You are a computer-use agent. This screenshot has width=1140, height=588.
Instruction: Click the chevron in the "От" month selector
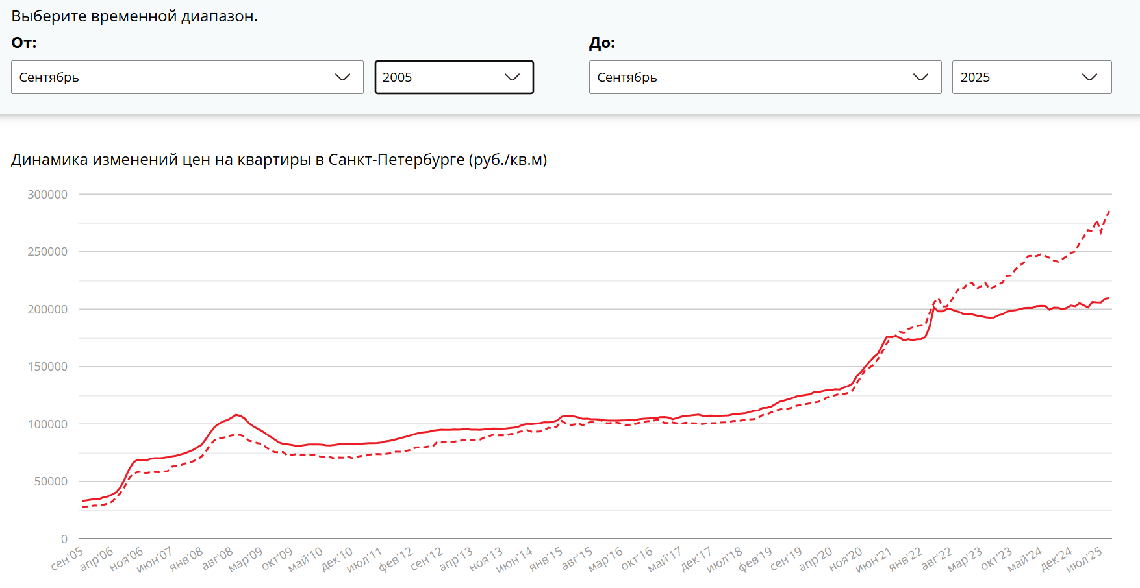(x=342, y=77)
